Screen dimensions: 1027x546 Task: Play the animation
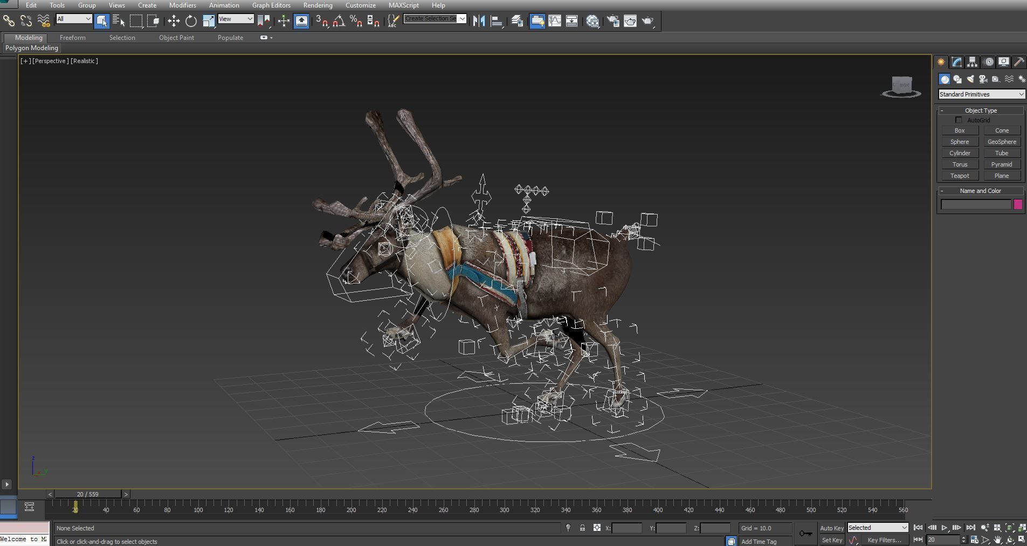coord(945,528)
